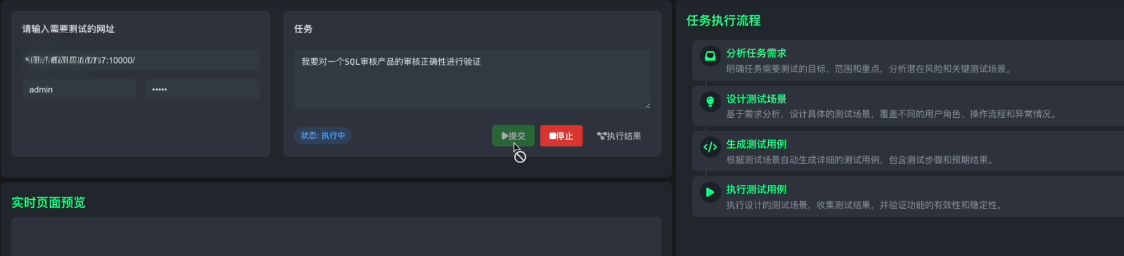This screenshot has width=1124, height=256.
Task: Click the 分析任务需求 inbox icon
Action: [710, 56]
